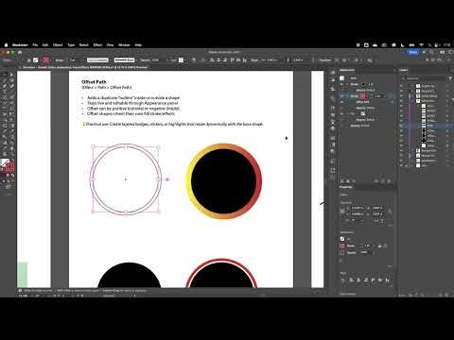Click the Layers search field

click(x=424, y=78)
